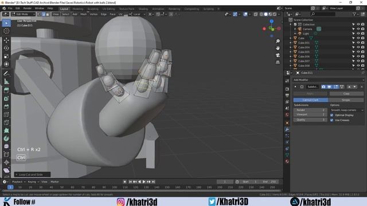Select the Bevel tool
Viewport: 367px width, 206px height.
point(6,106)
